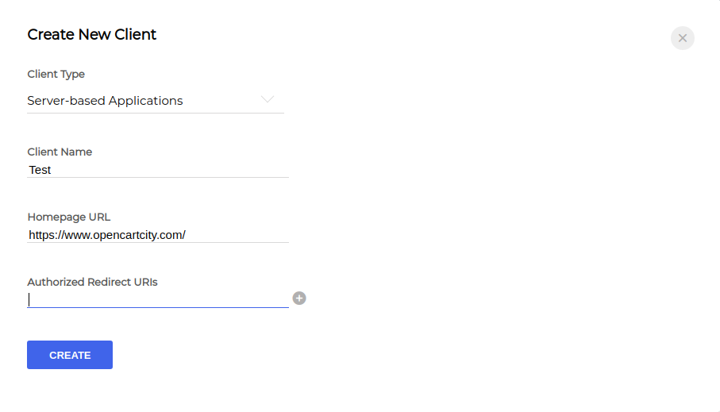Image resolution: width=720 pixels, height=412 pixels.
Task: Click the Homepage URL label
Action: tap(69, 217)
